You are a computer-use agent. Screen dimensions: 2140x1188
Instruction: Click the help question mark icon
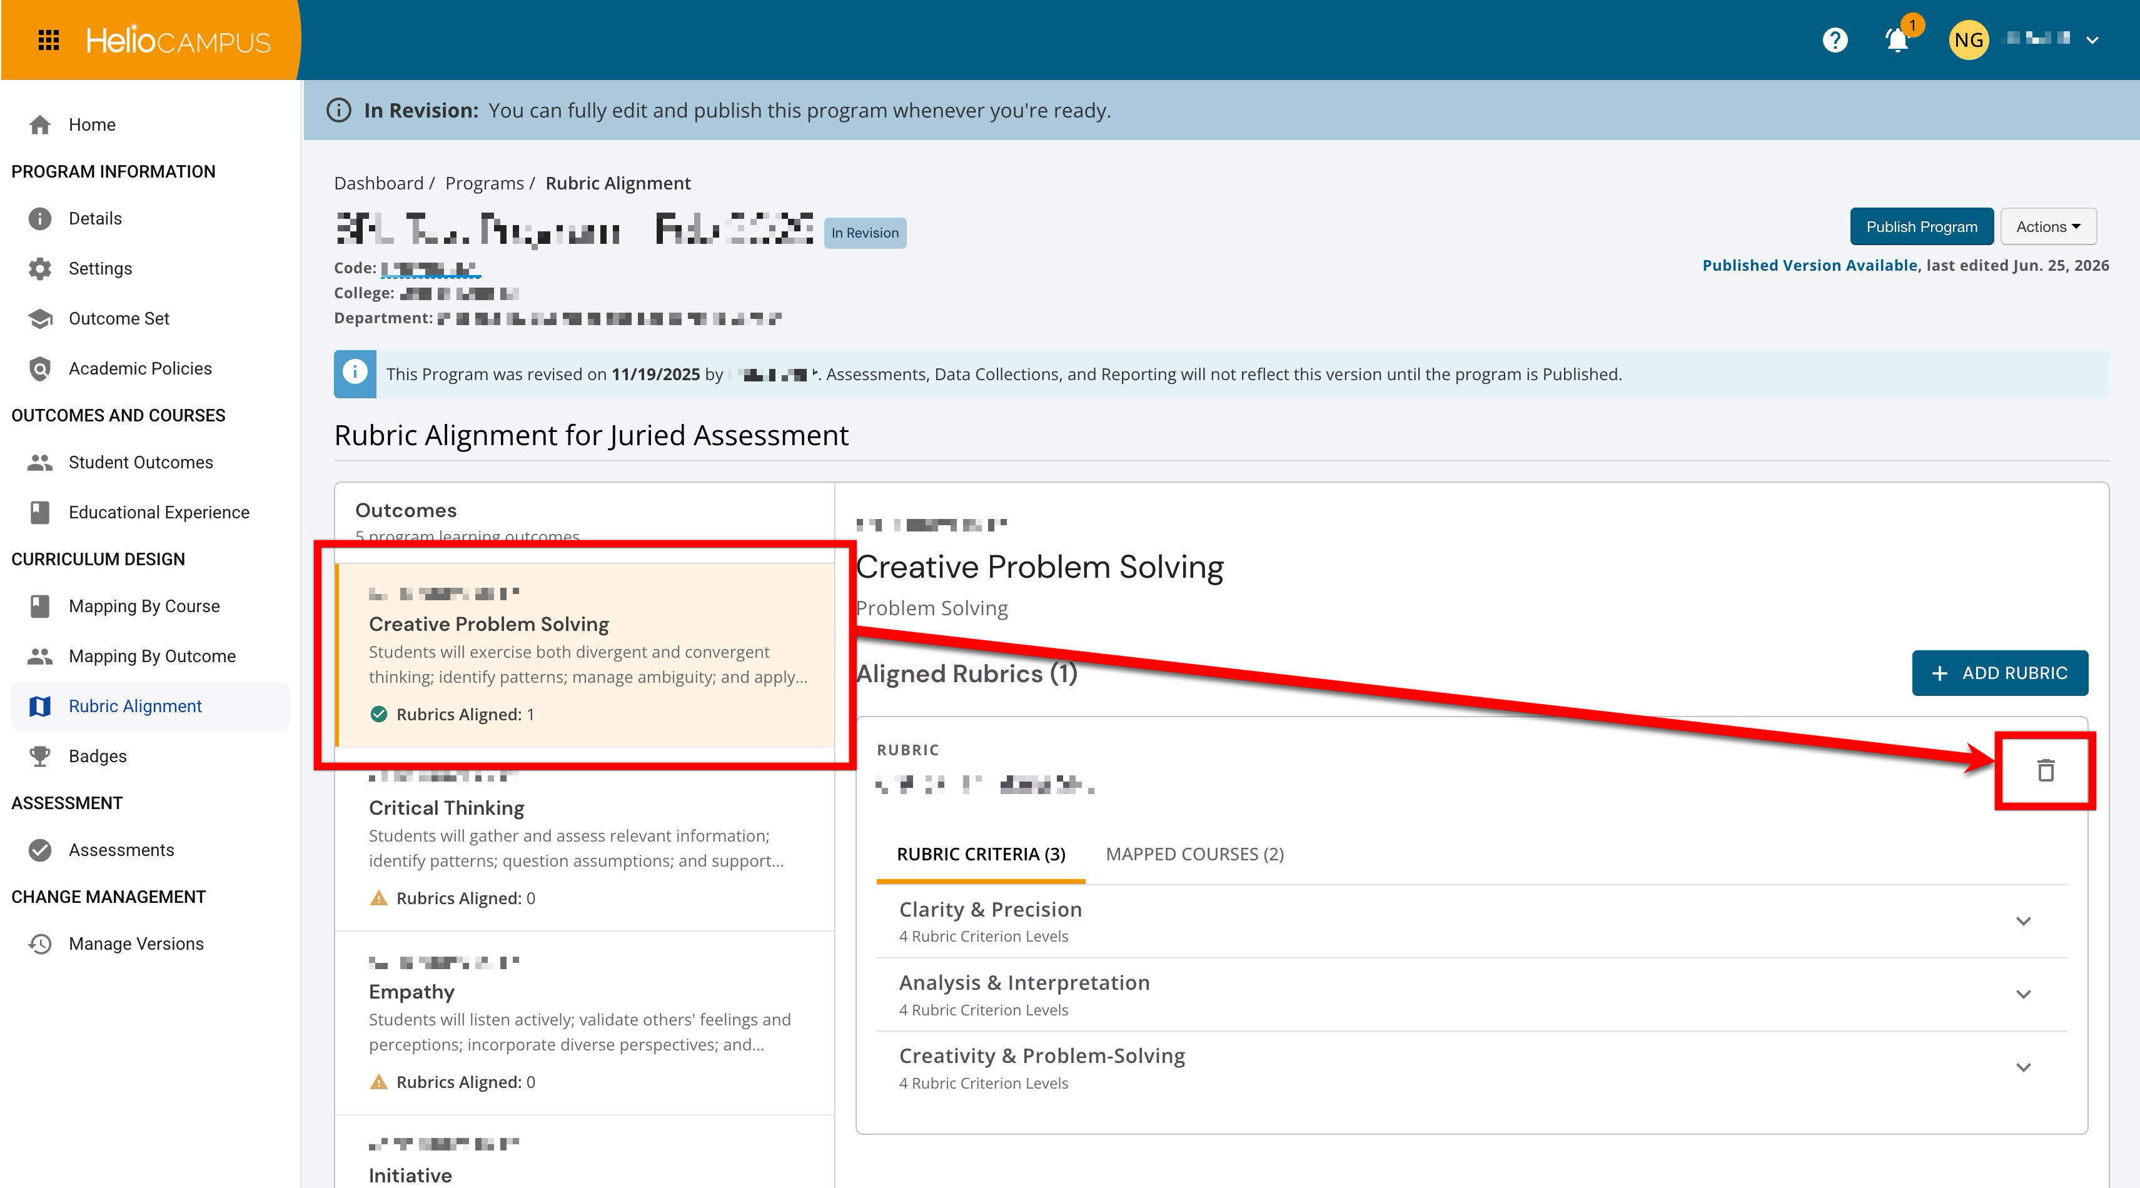click(x=1834, y=40)
